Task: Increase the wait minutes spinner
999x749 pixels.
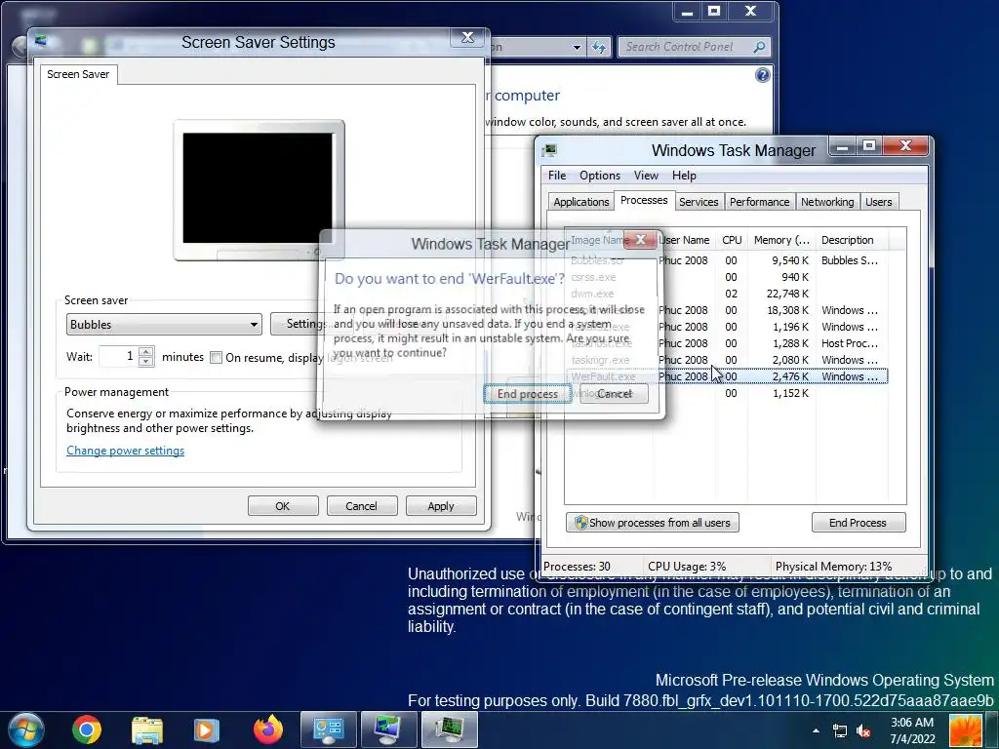Action: click(x=146, y=351)
